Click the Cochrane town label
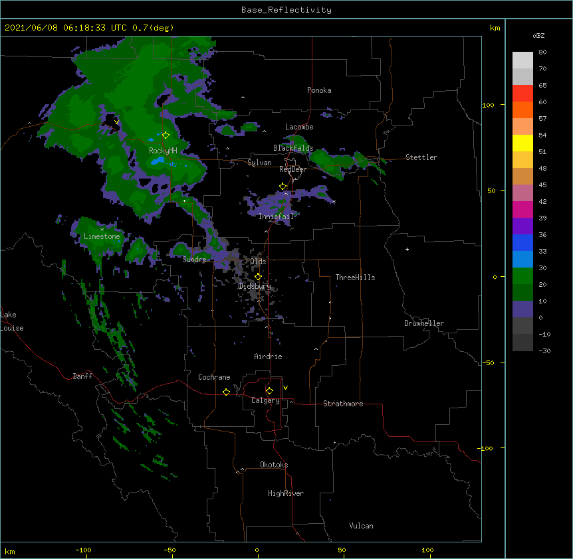Screen dimensions: 573x559 click(x=214, y=377)
